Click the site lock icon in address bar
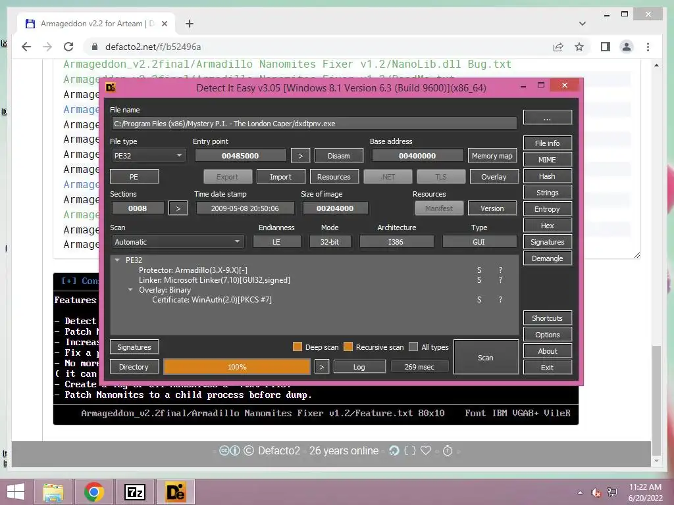674x505 pixels. pyautogui.click(x=95, y=47)
